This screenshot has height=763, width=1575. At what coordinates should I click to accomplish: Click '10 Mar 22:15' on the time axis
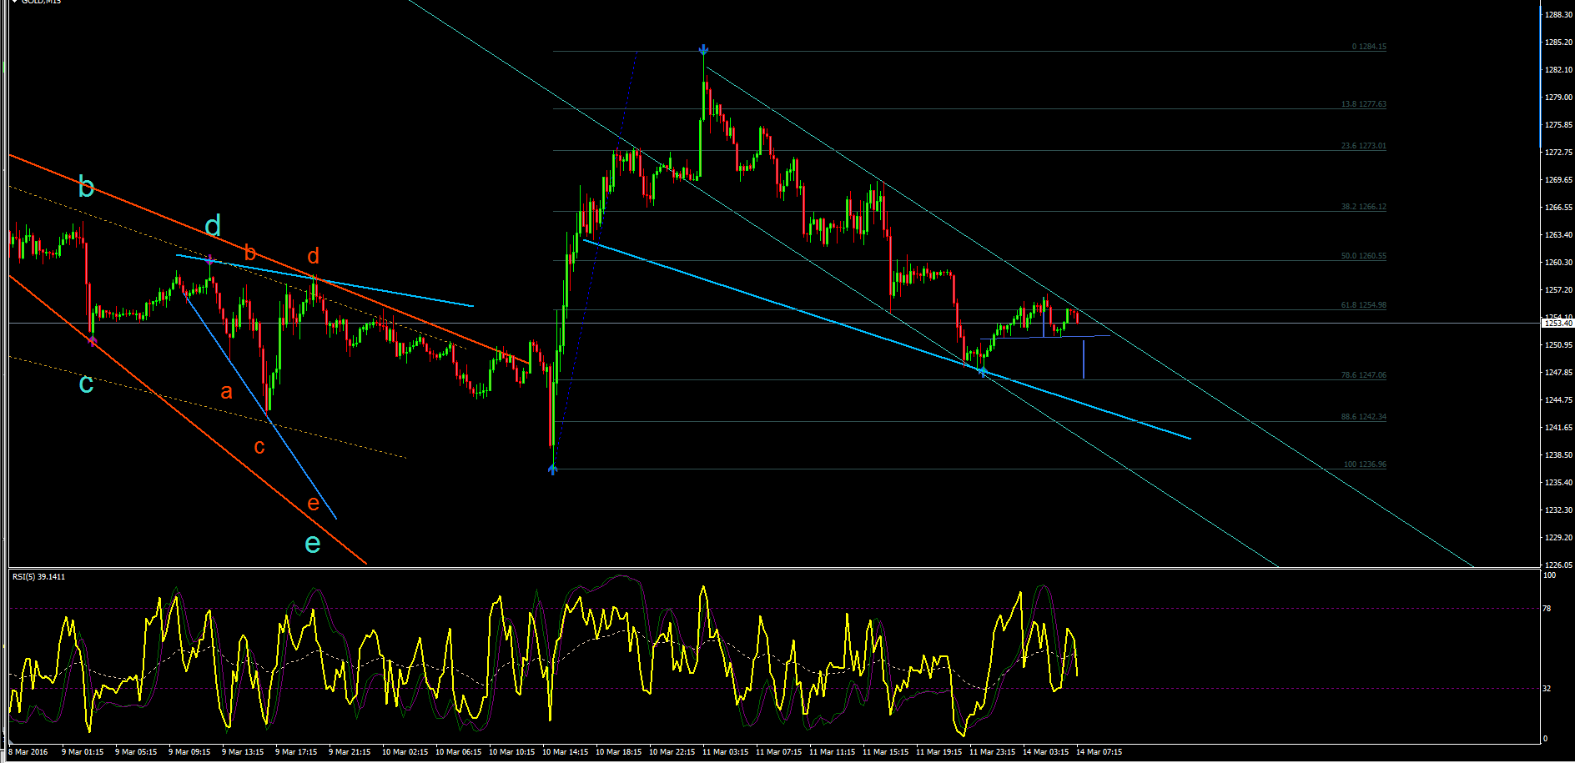click(x=672, y=752)
